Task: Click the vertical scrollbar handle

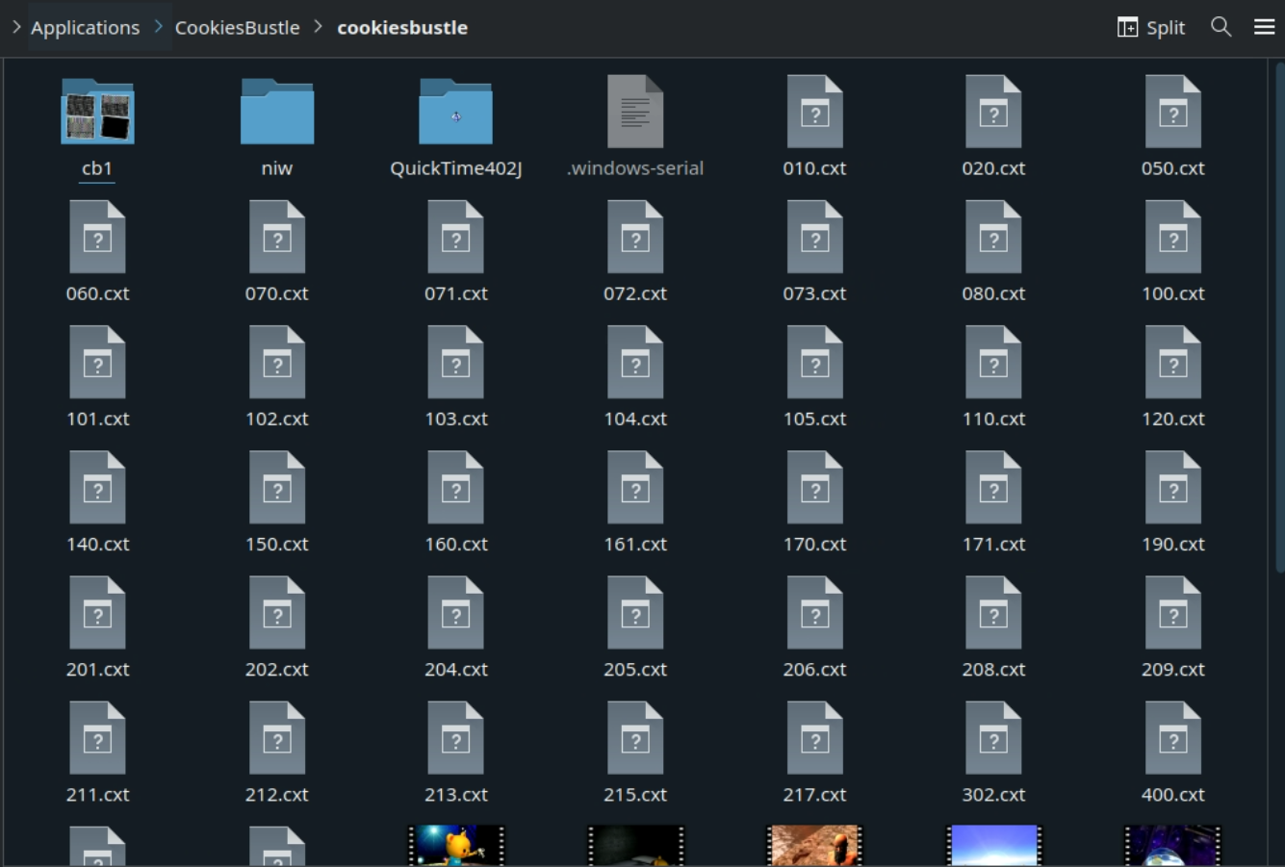Action: (x=1279, y=318)
